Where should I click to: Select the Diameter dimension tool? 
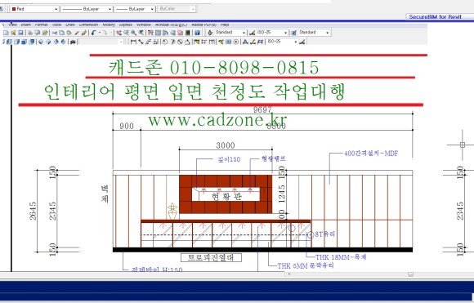(180, 42)
